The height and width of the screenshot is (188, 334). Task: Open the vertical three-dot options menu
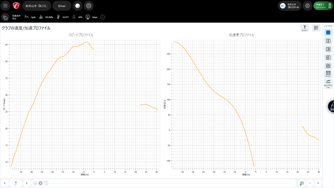pos(310,183)
